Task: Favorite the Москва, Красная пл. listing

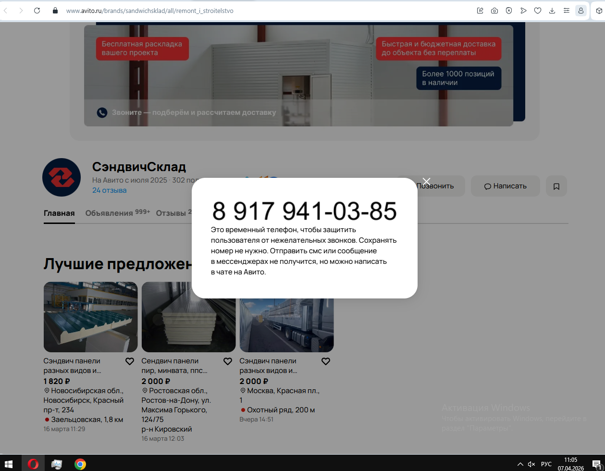Action: tap(326, 361)
